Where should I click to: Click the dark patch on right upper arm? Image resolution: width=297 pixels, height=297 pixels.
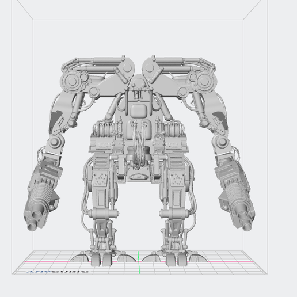(x=220, y=120)
